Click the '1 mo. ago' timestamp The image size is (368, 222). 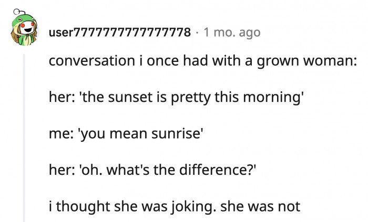pos(231,33)
